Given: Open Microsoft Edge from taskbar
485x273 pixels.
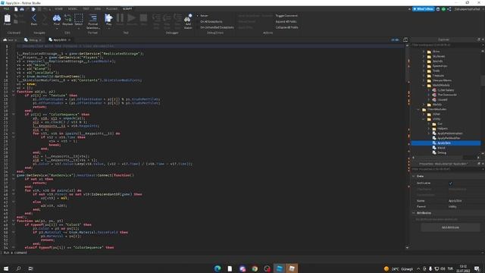Looking at the screenshot, I should [217, 268].
